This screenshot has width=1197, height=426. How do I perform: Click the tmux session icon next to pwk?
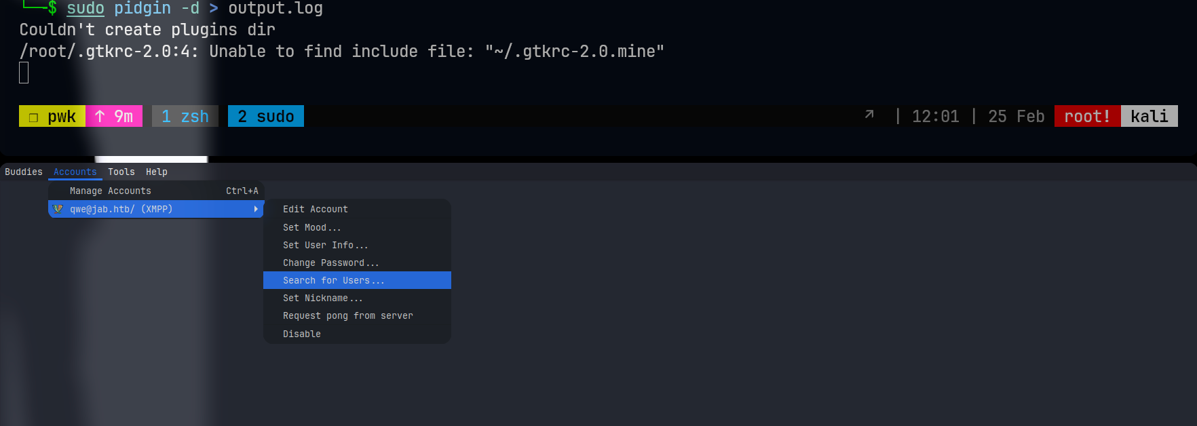tap(33, 117)
